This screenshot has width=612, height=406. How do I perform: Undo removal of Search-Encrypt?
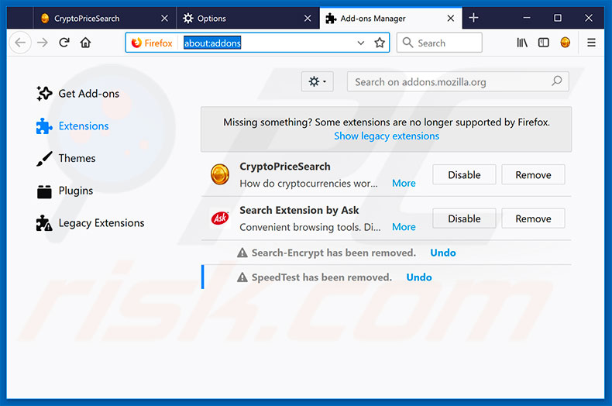(443, 253)
